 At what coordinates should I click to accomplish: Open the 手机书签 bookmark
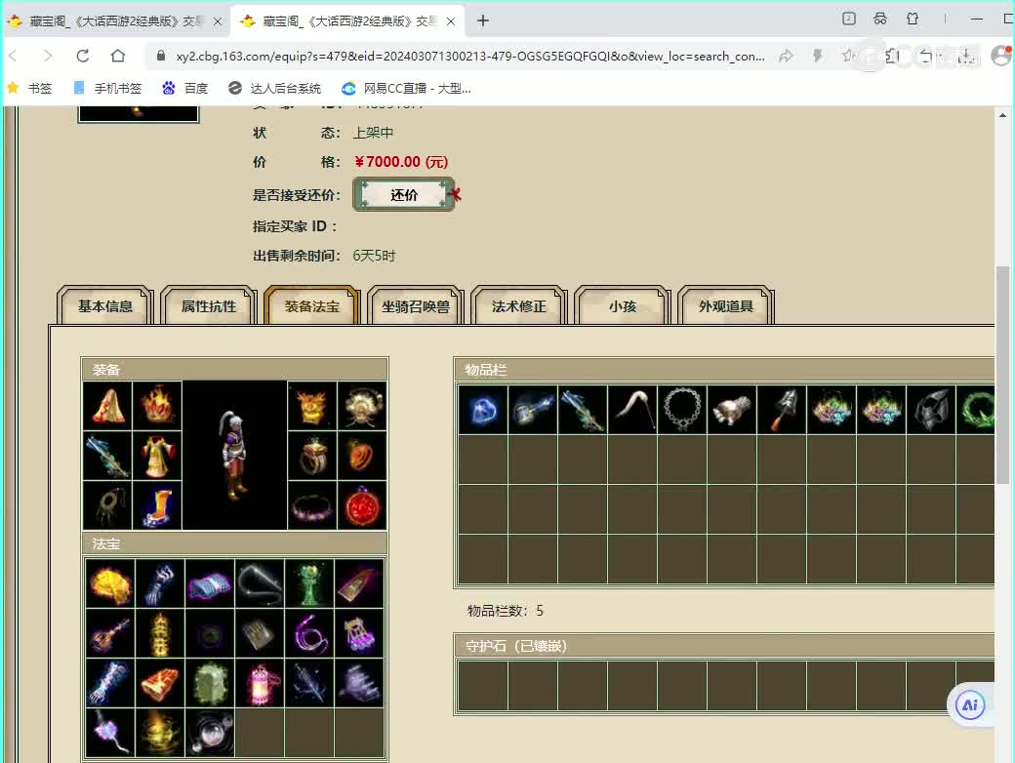[x=107, y=88]
